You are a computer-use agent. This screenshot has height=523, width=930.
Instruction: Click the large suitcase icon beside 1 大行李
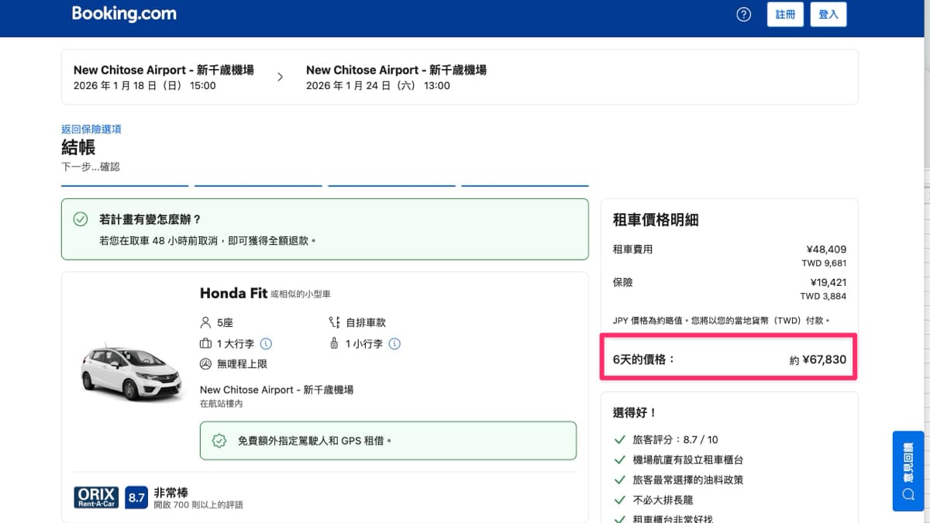[205, 343]
